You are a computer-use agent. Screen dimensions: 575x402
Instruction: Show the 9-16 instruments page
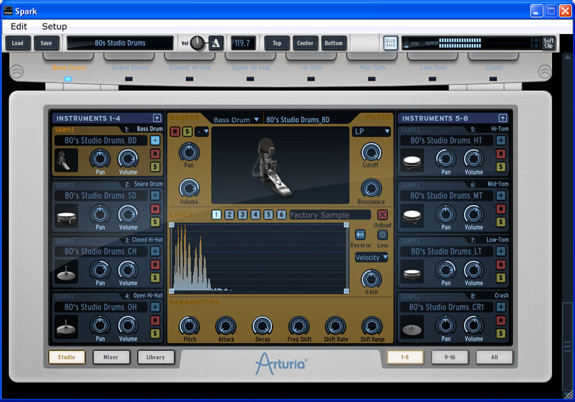450,357
